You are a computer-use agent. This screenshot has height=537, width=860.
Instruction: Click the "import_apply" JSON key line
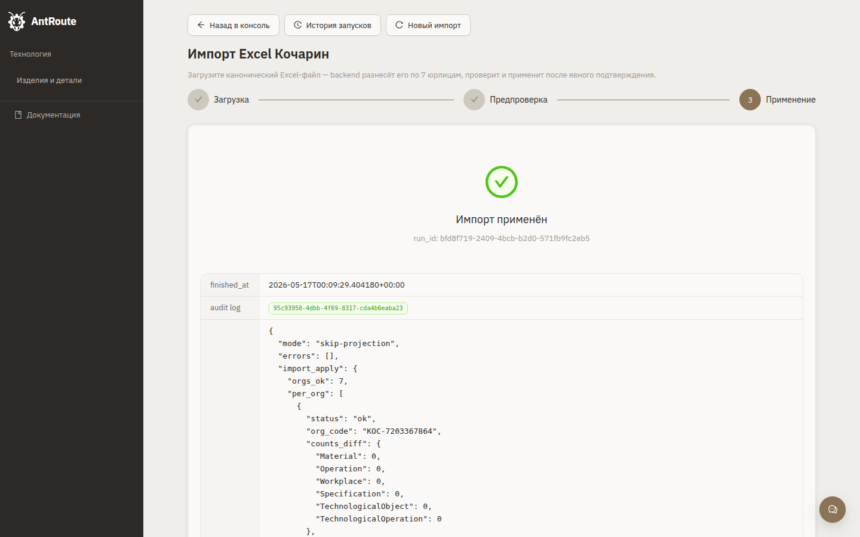point(318,369)
